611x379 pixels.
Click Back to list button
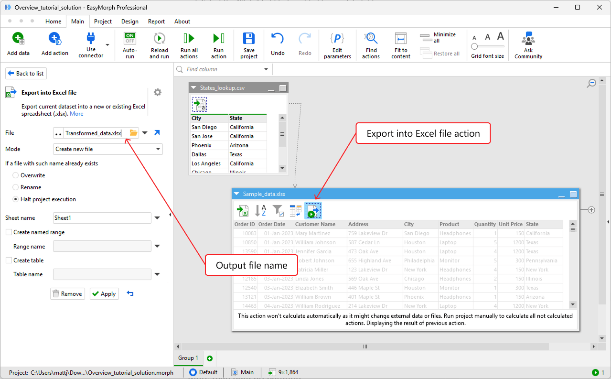click(26, 73)
